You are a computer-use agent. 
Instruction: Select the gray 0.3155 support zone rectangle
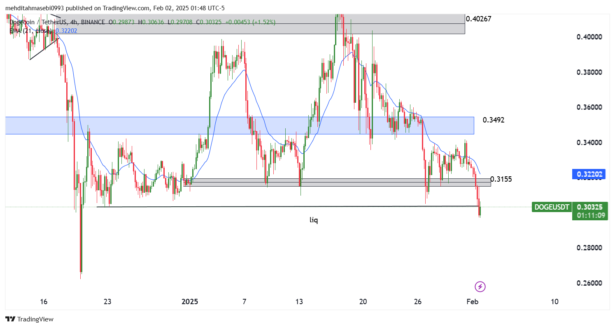[338, 182]
